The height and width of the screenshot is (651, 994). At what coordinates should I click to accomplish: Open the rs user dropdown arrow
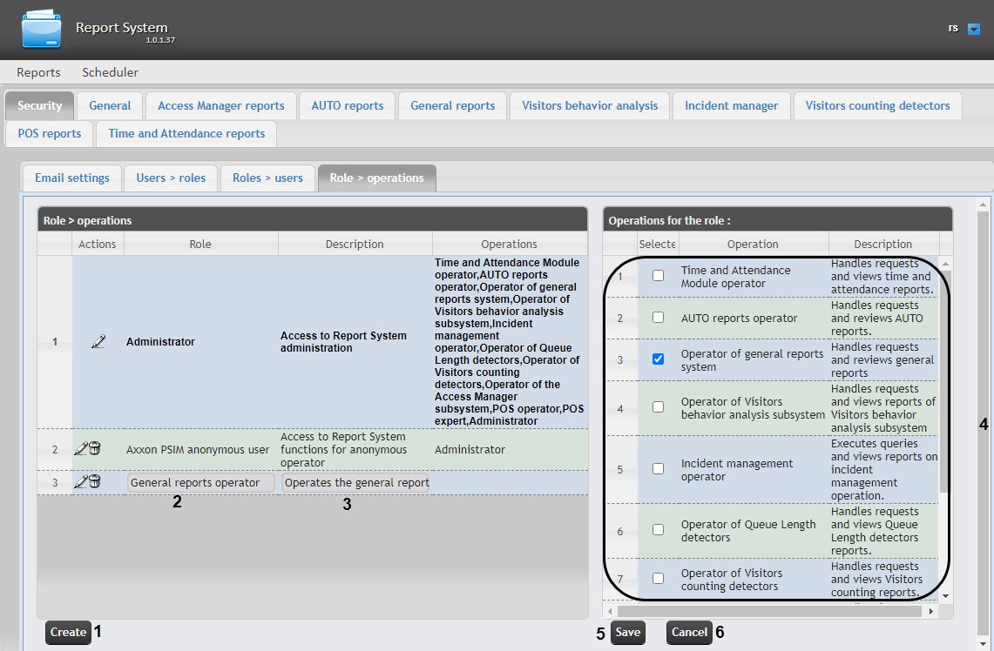click(x=974, y=29)
